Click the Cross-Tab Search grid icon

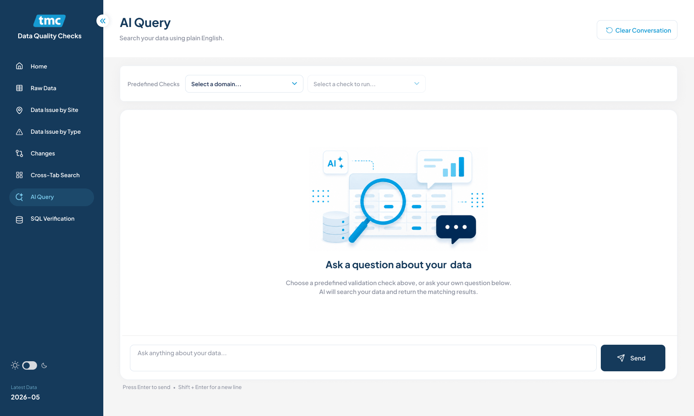click(x=19, y=175)
